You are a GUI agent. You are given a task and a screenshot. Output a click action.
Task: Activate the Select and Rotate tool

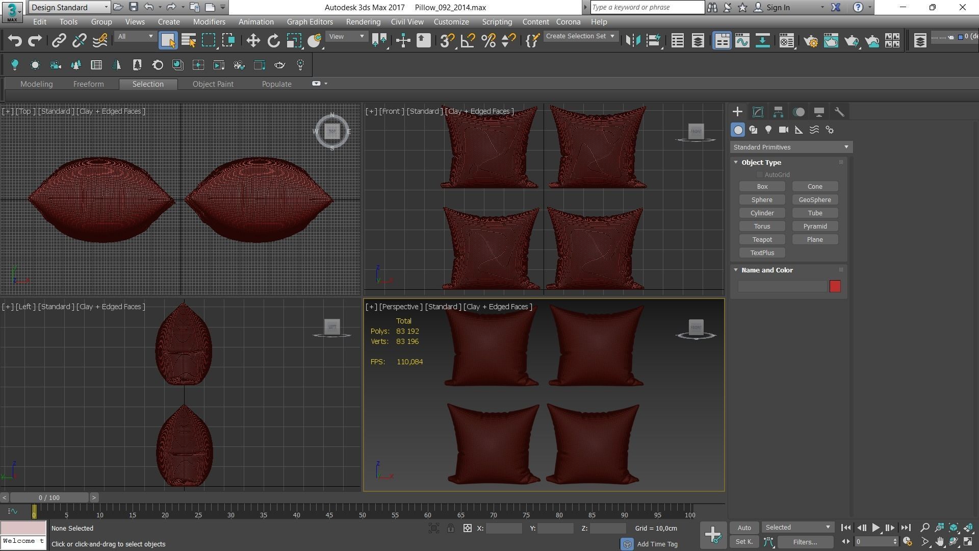[x=273, y=41]
